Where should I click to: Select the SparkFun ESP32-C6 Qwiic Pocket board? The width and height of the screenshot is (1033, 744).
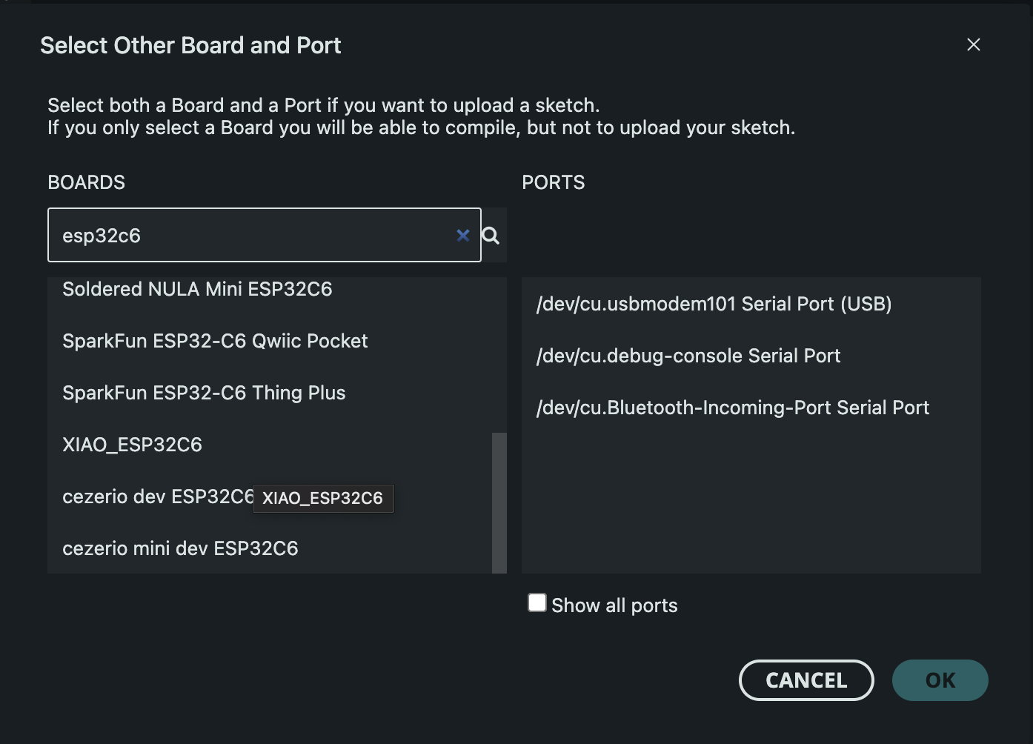215,341
